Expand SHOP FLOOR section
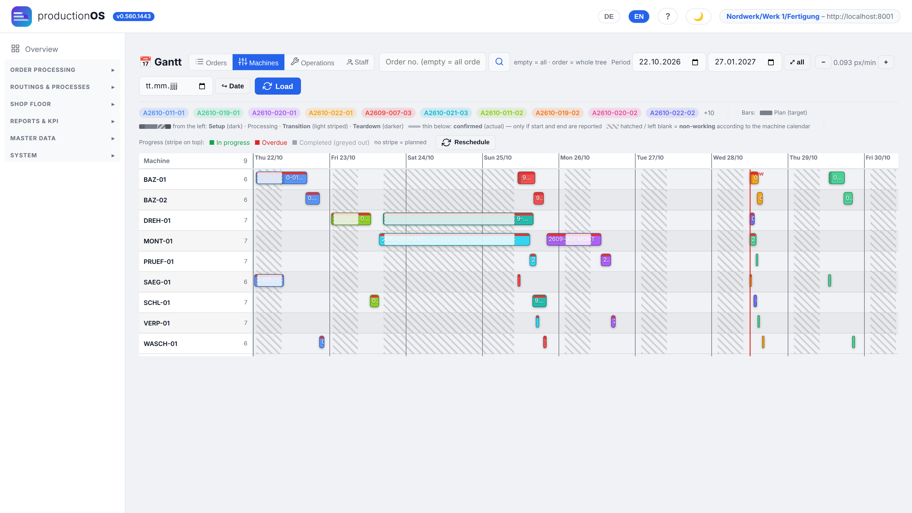This screenshot has height=513, width=912. pos(62,104)
